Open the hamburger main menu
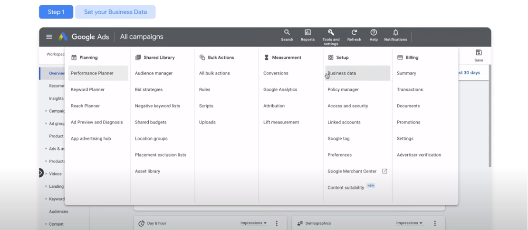528x230 pixels. (49, 37)
